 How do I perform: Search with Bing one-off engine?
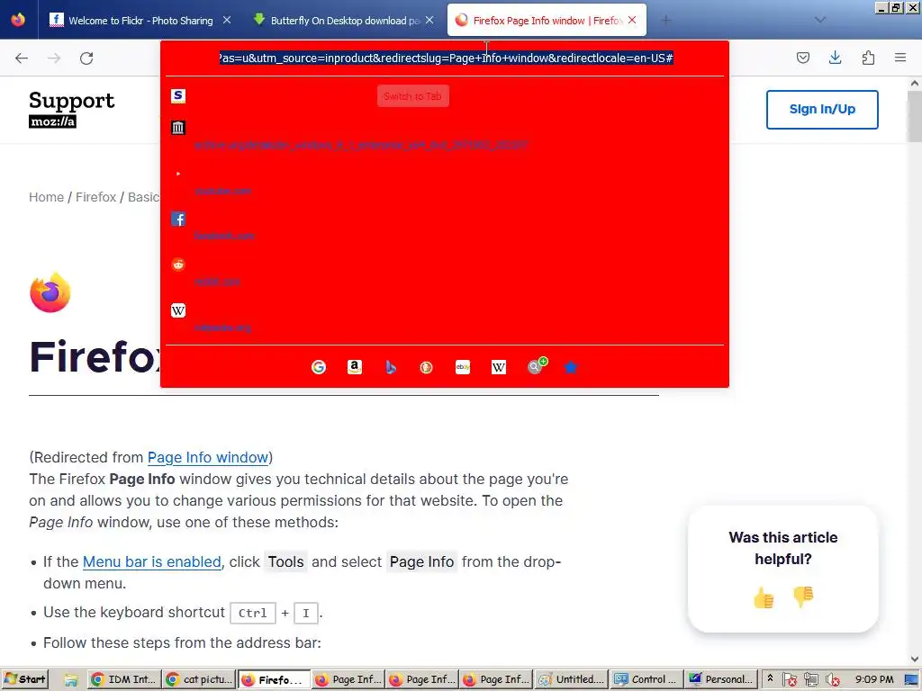coord(391,367)
